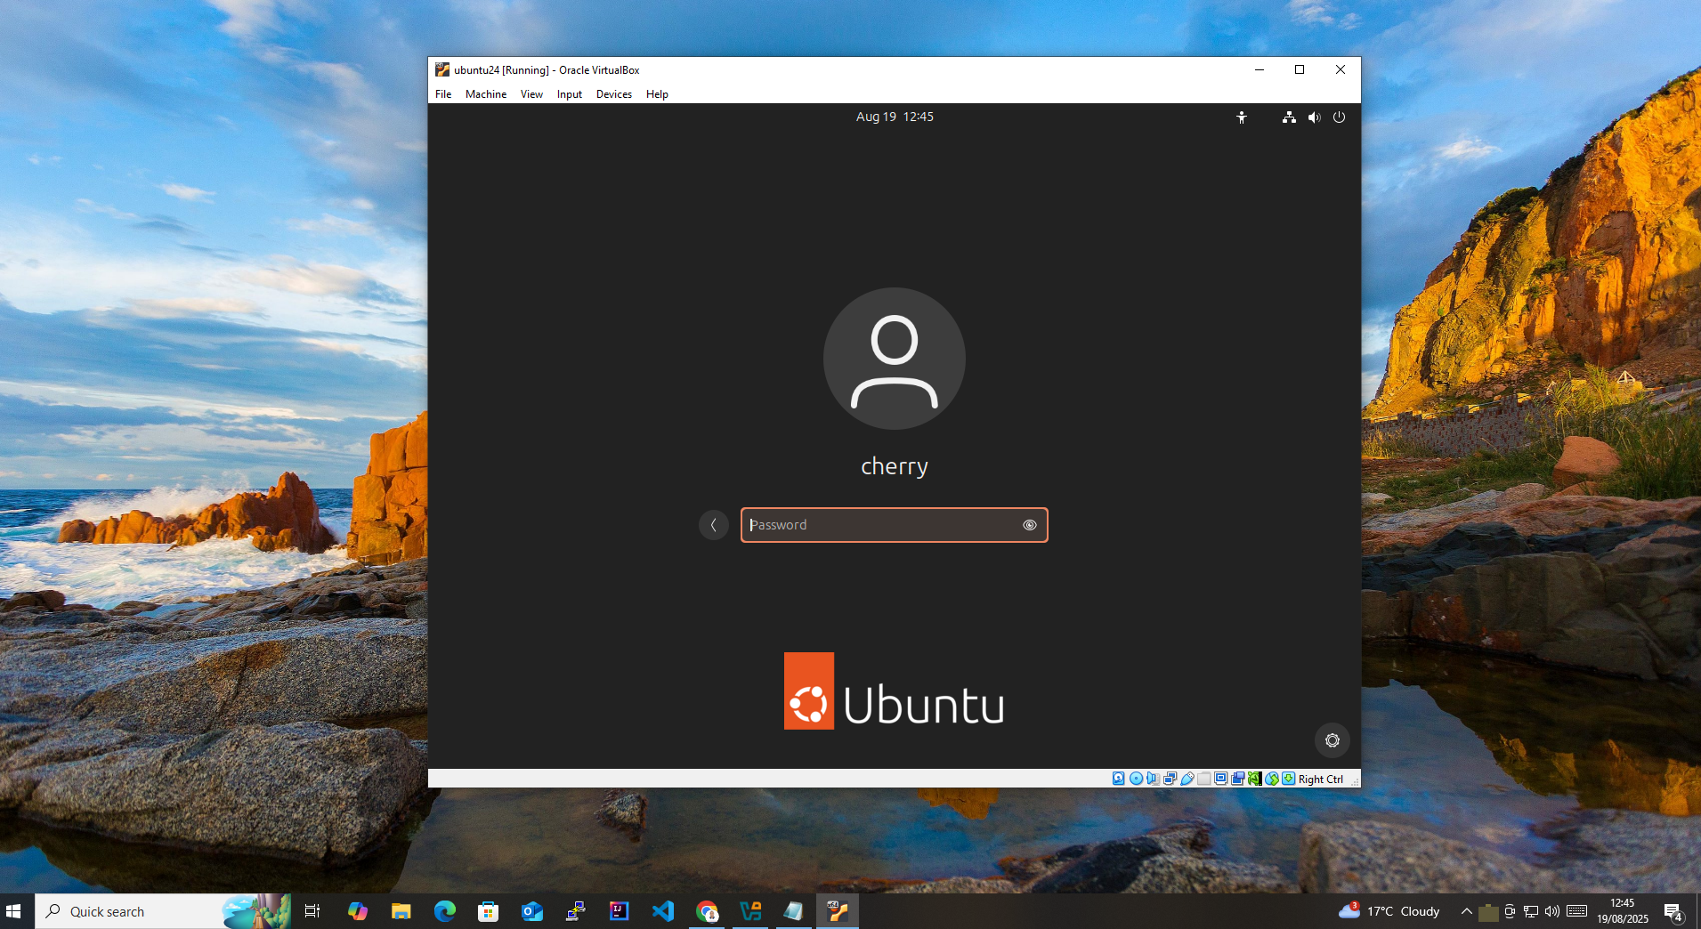Click the wired network icon in Ubuntu top bar
The image size is (1701, 929).
1289,117
